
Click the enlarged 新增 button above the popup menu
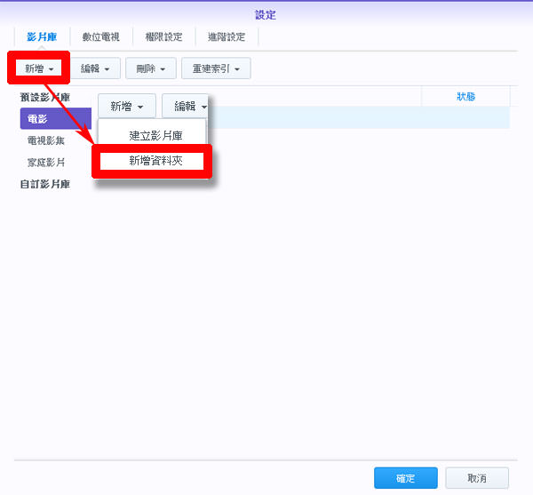click(127, 106)
